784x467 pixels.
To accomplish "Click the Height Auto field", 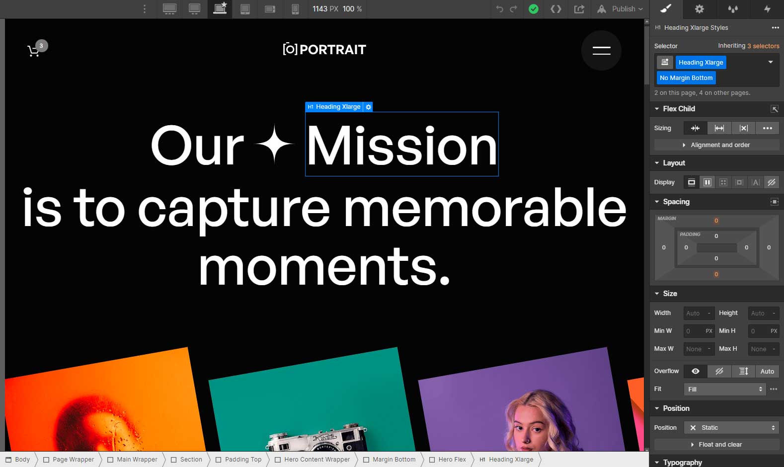I will click(x=764, y=313).
